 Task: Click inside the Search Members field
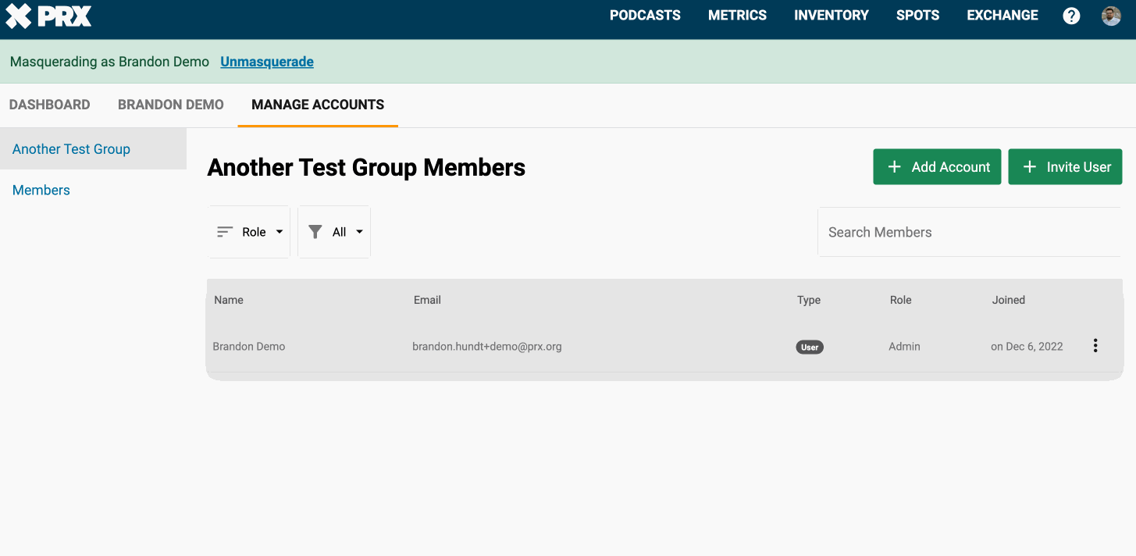(968, 231)
